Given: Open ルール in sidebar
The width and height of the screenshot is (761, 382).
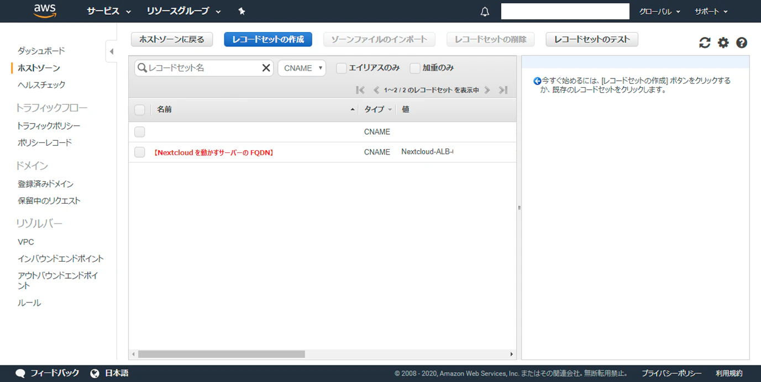Looking at the screenshot, I should [x=29, y=303].
